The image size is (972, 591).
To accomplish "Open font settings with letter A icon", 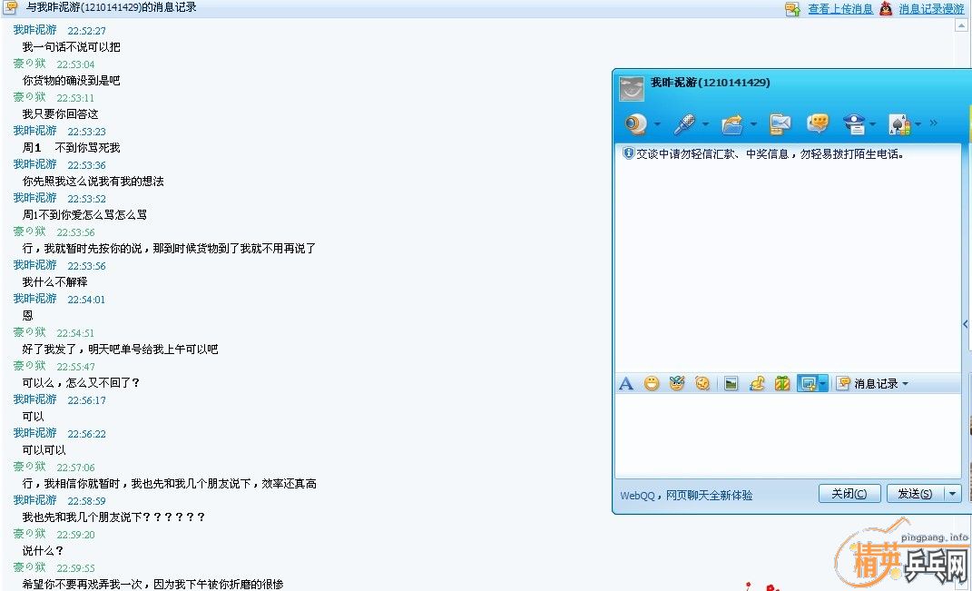I will pos(626,384).
